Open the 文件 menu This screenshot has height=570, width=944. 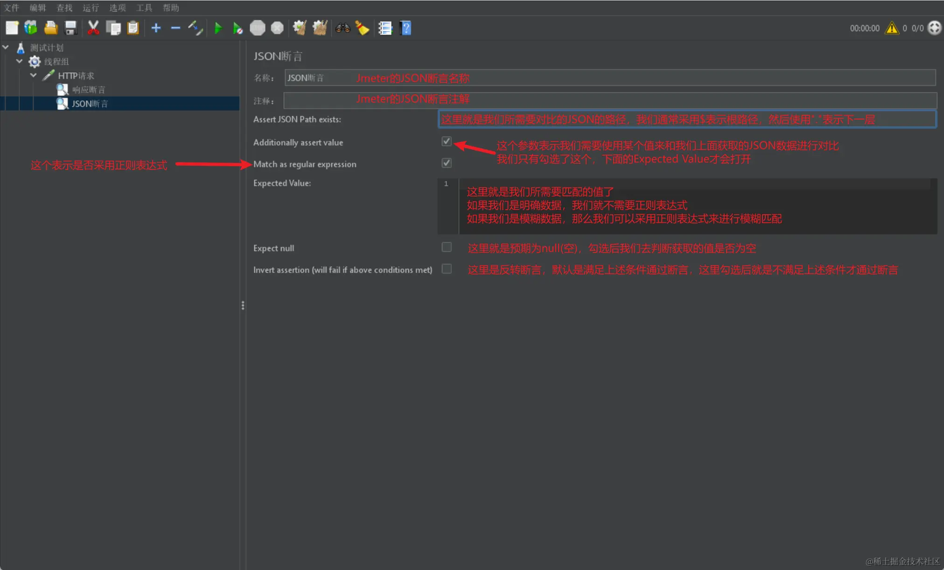pyautogui.click(x=11, y=8)
